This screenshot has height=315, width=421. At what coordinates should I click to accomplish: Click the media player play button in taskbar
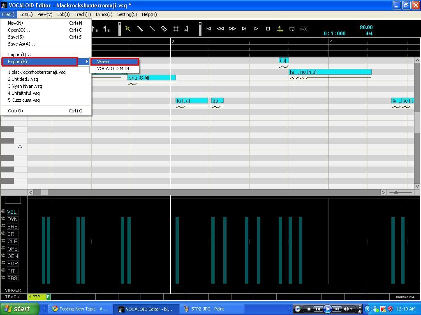tap(327, 309)
